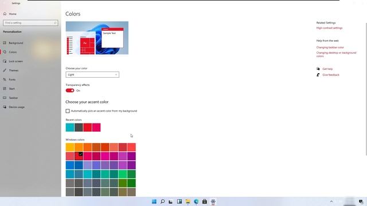The height and width of the screenshot is (206, 367).
Task: Pick the dark gray swatch in Recent colors
Action: tap(79, 127)
